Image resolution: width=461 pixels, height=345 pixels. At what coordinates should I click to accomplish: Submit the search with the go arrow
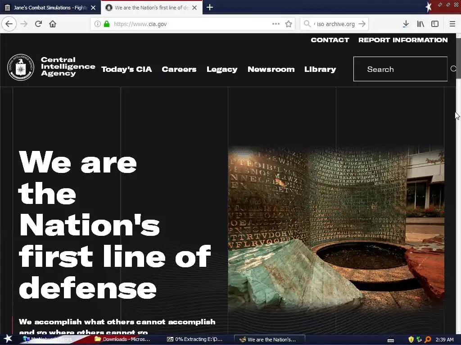pyautogui.click(x=362, y=24)
